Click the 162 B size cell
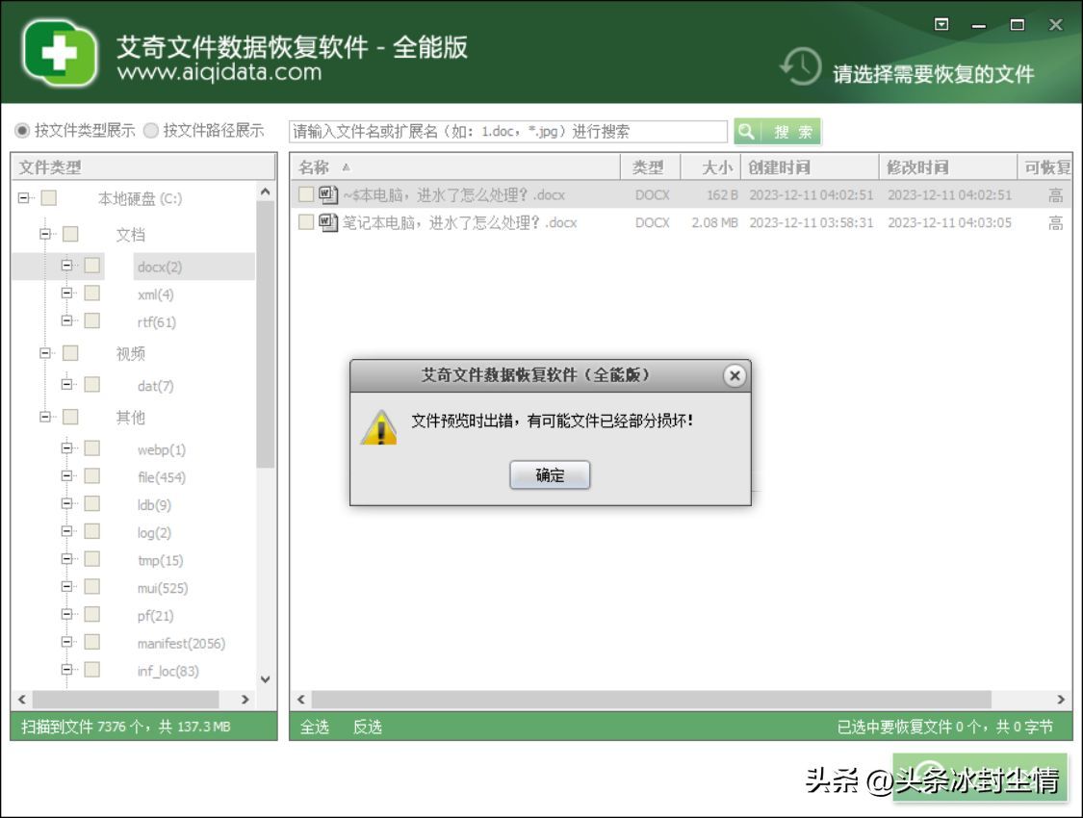The height and width of the screenshot is (818, 1083). click(722, 195)
